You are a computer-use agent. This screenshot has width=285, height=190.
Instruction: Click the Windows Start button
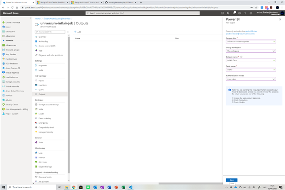pos(4,187)
